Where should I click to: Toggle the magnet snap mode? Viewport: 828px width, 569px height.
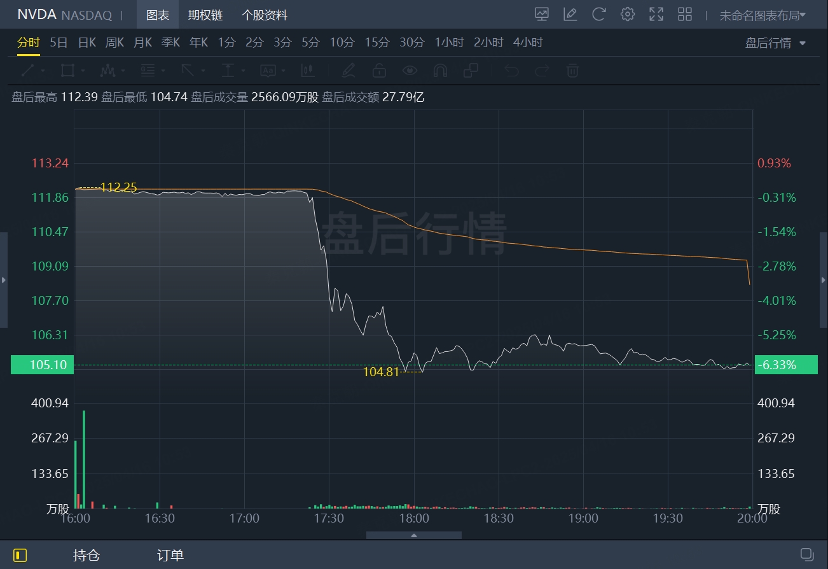tap(440, 70)
